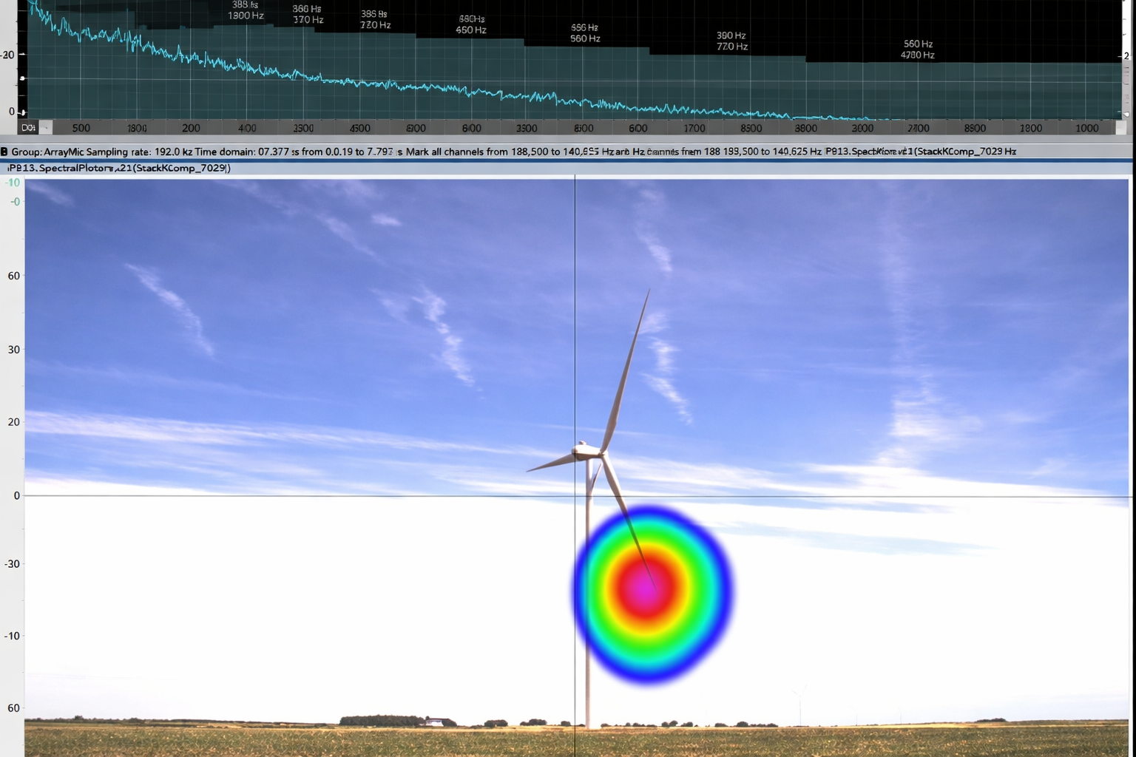Click the marker icon at the 0 dB axis label
Image resolution: width=1136 pixels, height=757 pixels.
click(x=24, y=112)
